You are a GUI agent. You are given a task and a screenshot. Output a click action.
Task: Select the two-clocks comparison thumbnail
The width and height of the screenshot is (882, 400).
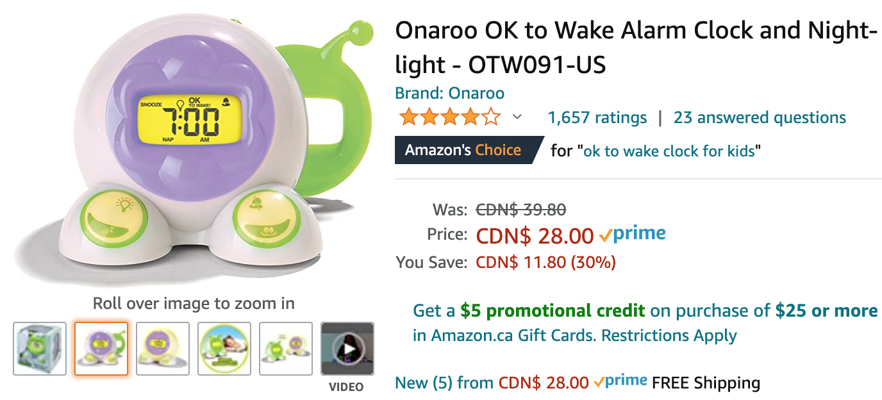pos(286,349)
